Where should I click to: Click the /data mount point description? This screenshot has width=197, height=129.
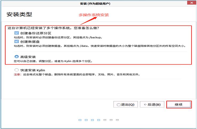pos(100,46)
